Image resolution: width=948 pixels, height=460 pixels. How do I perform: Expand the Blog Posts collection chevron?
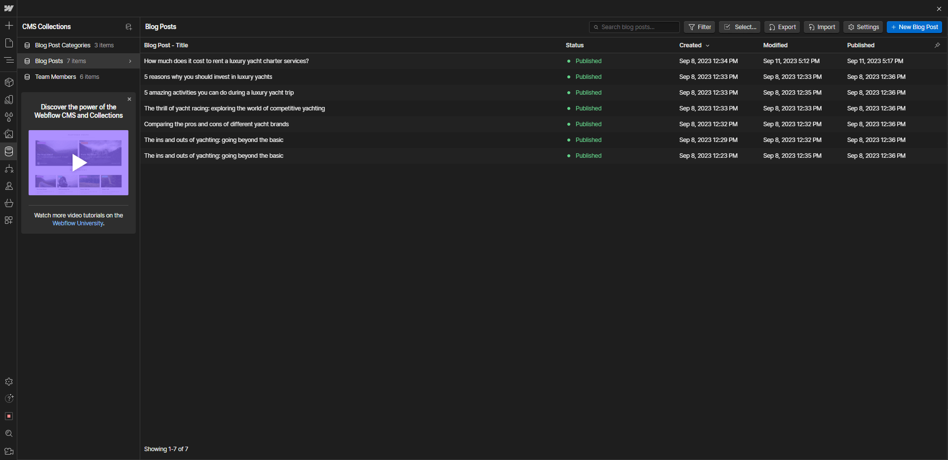pos(130,61)
